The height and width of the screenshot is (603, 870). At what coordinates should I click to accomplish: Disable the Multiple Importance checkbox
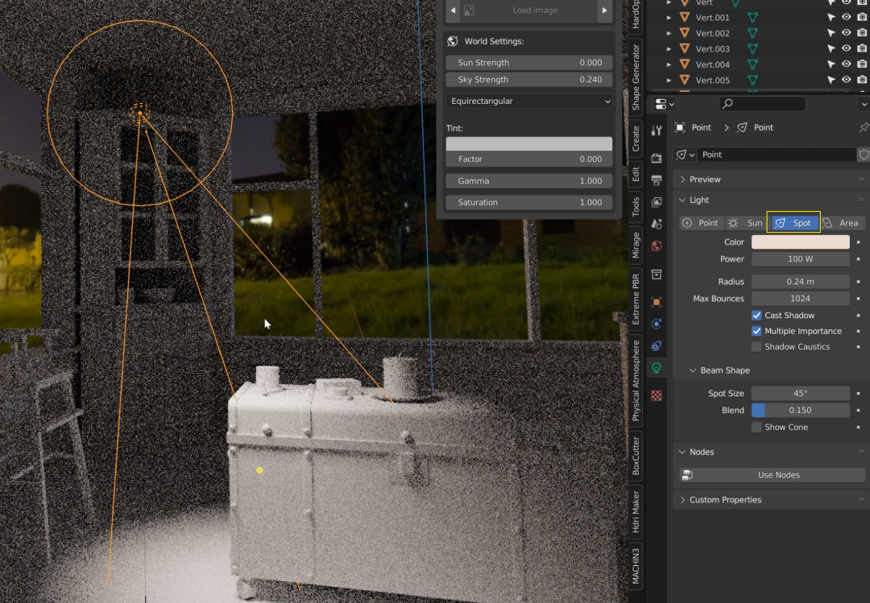[x=756, y=331]
